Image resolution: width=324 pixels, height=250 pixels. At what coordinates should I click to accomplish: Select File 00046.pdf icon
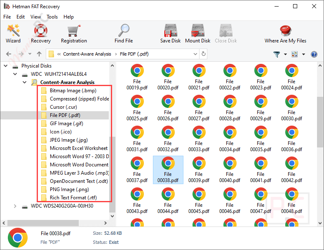coord(230,194)
